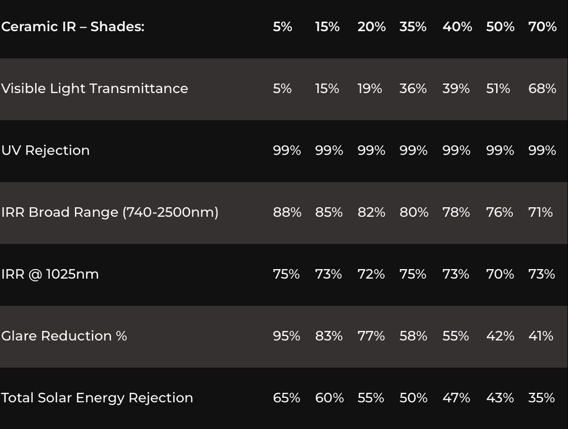Click the 5% shade column header
This screenshot has width=568, height=429.
pos(282,27)
